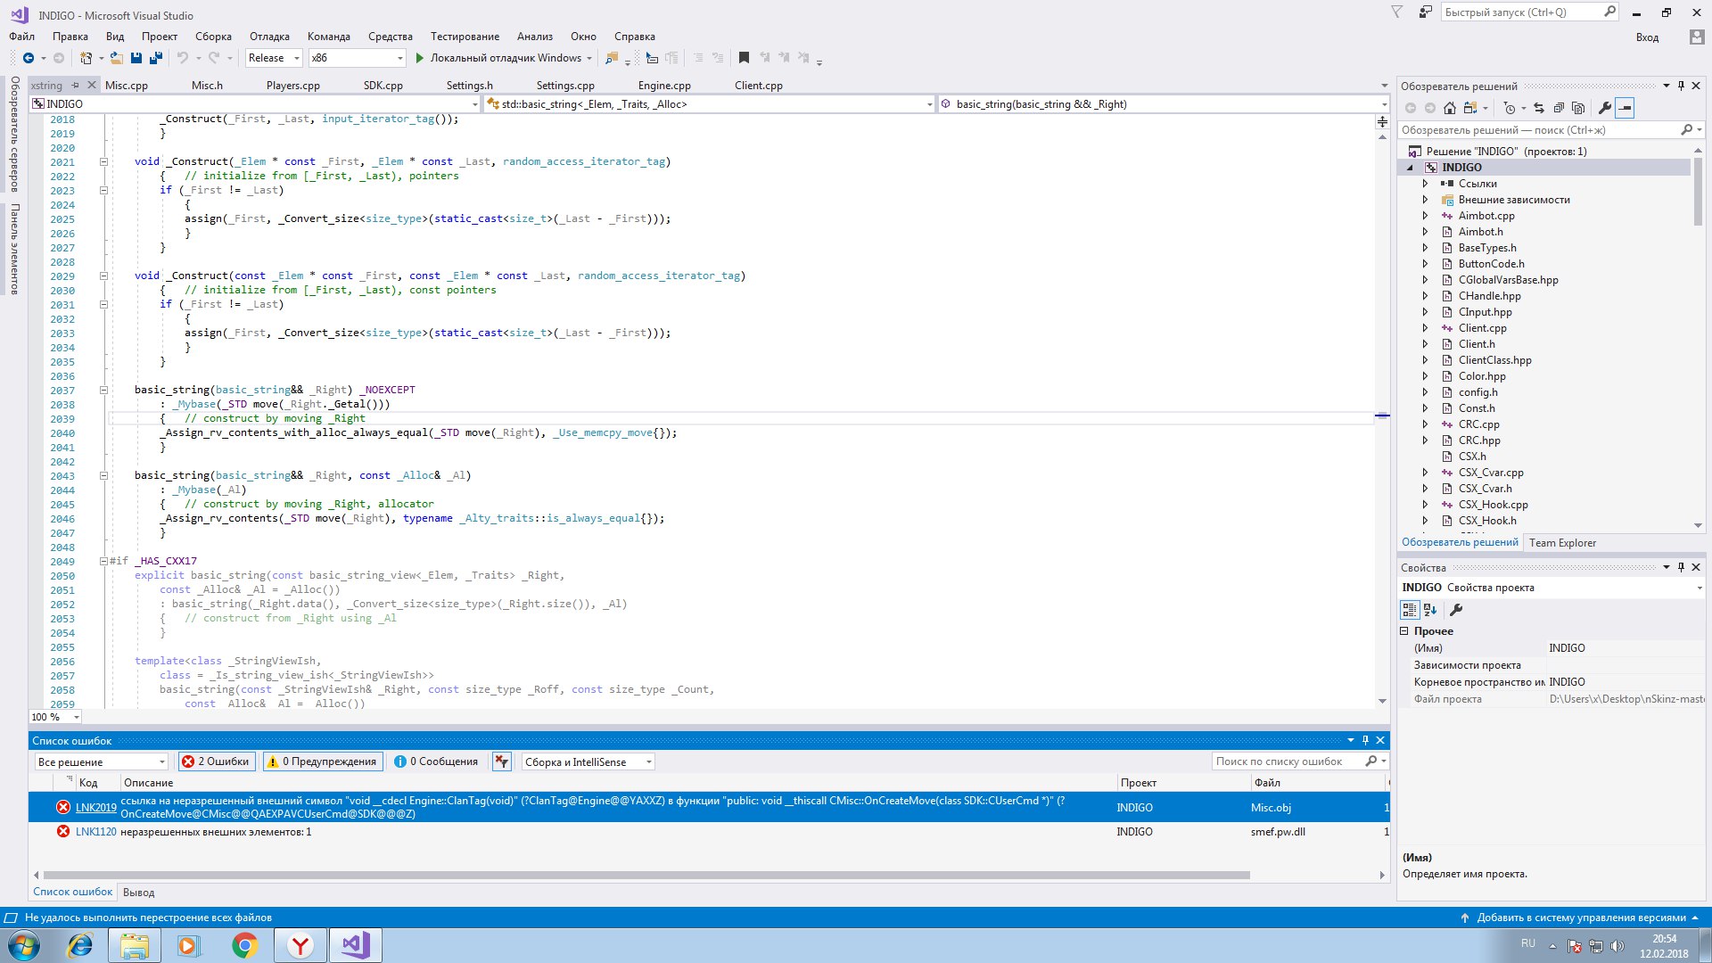The image size is (1712, 963).
Task: Click the error list horizontal scrollbar
Action: coord(646,876)
